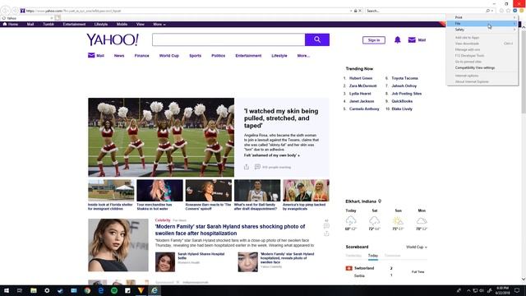Switch to Today scoreboard tab
526x296 pixels.
(372, 256)
